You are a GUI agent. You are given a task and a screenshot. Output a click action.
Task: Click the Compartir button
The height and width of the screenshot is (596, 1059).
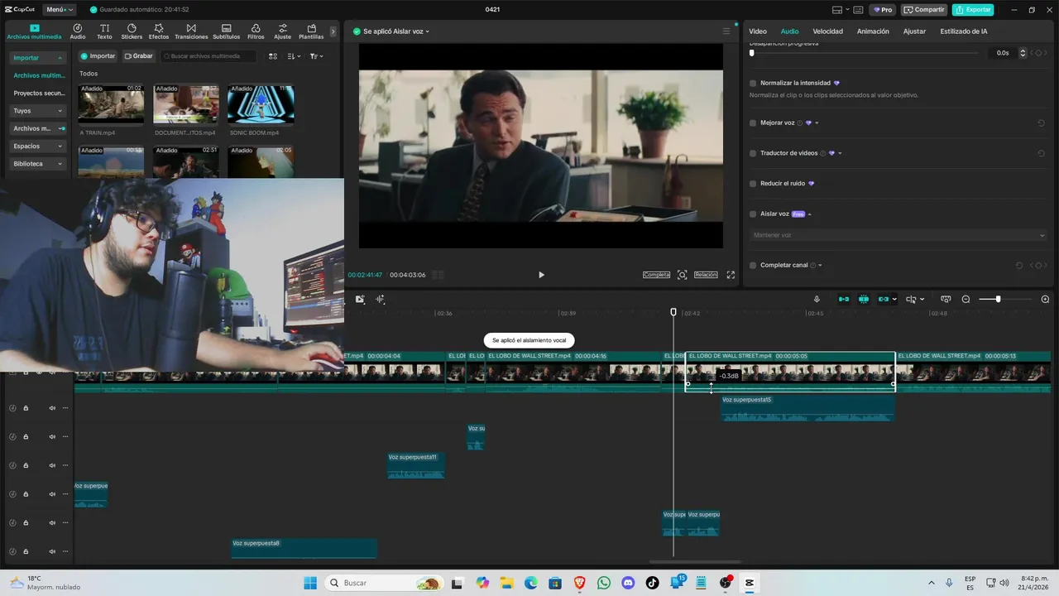(x=924, y=10)
